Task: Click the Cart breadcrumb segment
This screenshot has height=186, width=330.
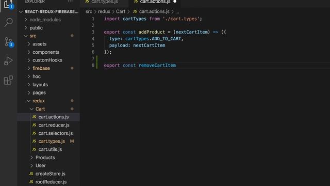Action: pos(121,11)
